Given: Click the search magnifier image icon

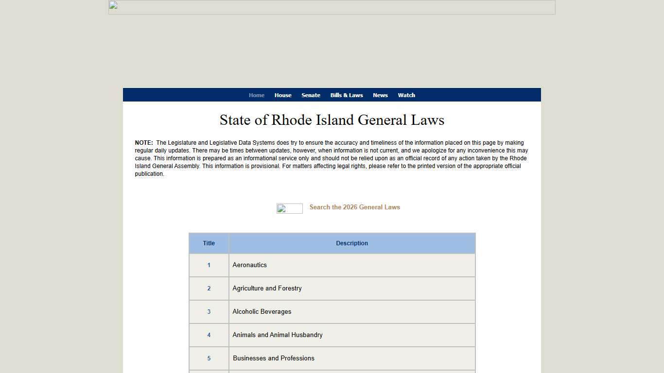Looking at the screenshot, I should 289,208.
